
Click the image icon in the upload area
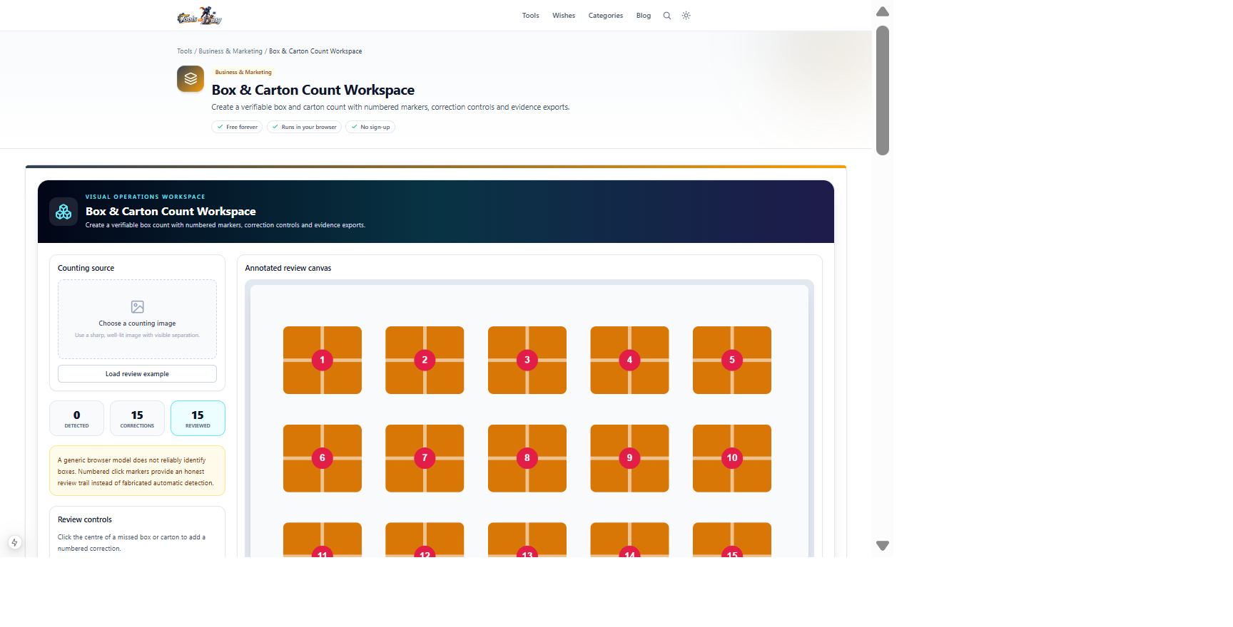(x=138, y=307)
